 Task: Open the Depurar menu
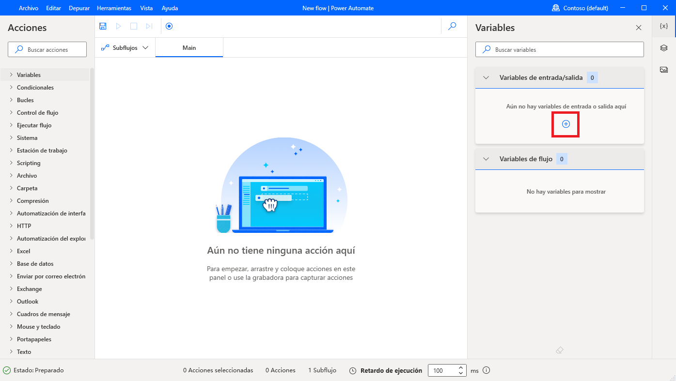click(x=79, y=8)
